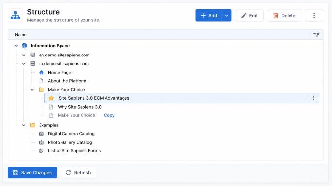Viewport: 332px width, 186px height.
Task: Click the Why Site Sapiens 3.0 page icon
Action: [x=51, y=107]
